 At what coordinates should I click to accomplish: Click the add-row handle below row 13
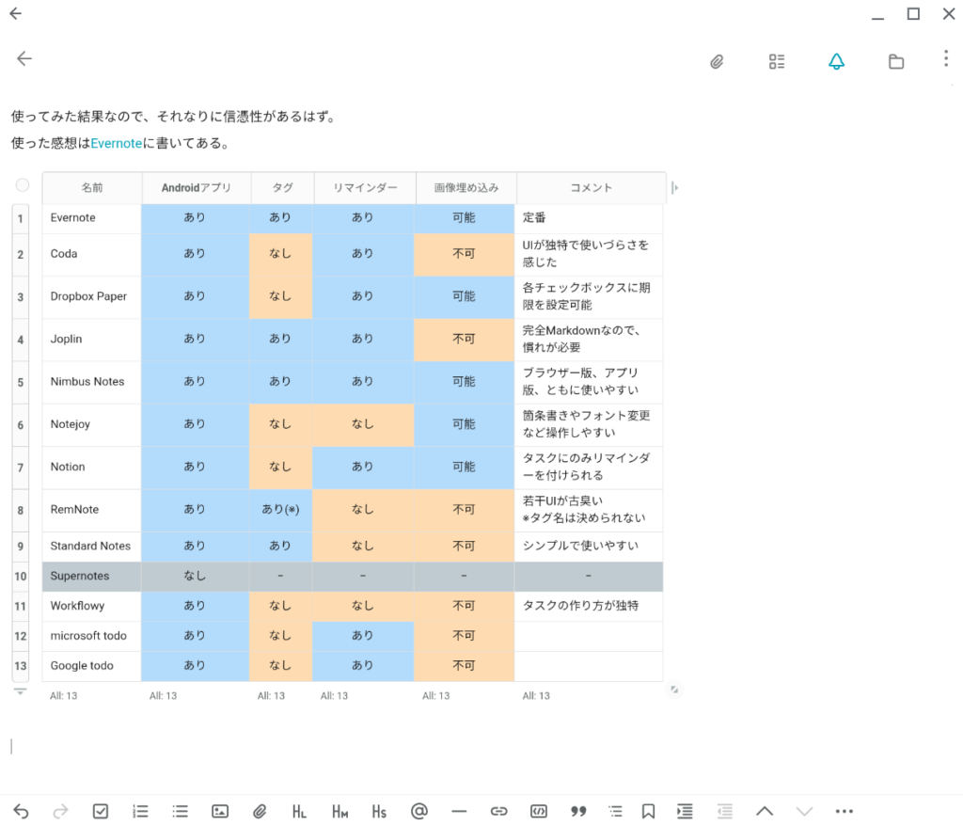[21, 691]
